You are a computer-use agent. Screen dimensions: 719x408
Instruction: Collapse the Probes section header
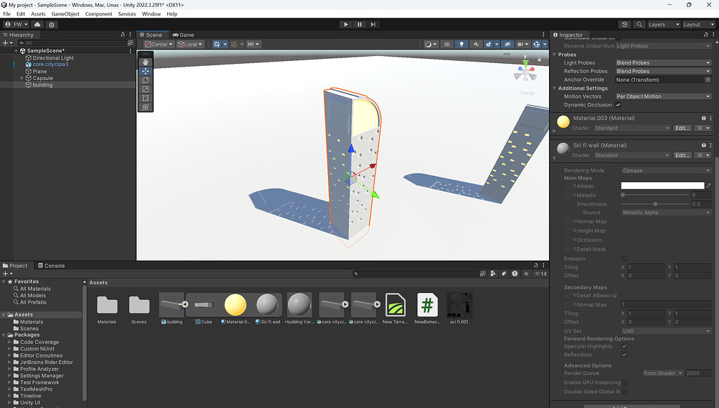click(x=555, y=55)
